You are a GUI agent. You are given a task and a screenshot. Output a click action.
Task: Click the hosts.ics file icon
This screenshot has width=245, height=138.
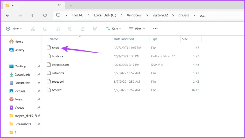49,56
